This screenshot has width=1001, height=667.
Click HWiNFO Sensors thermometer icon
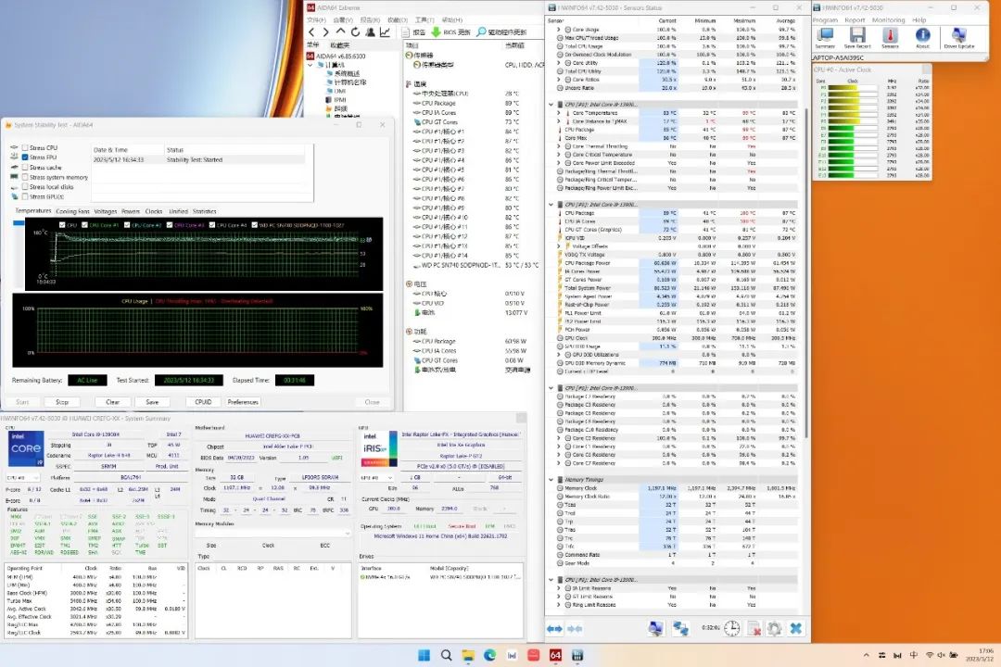coord(890,35)
